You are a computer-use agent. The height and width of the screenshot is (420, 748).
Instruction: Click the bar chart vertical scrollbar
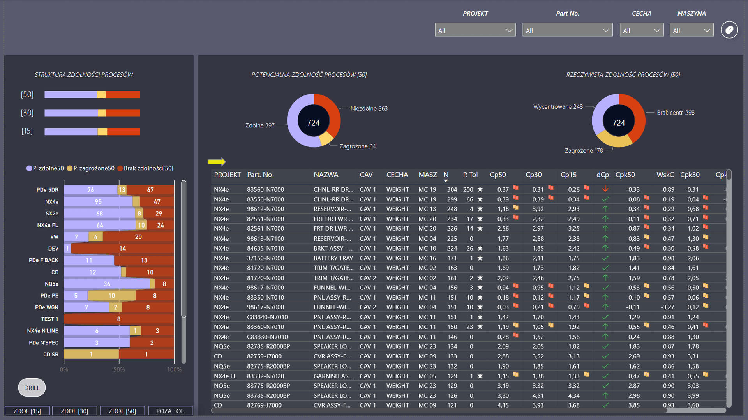pos(183,249)
